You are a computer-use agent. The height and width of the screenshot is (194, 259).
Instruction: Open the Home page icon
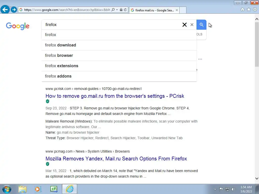click(243, 10)
